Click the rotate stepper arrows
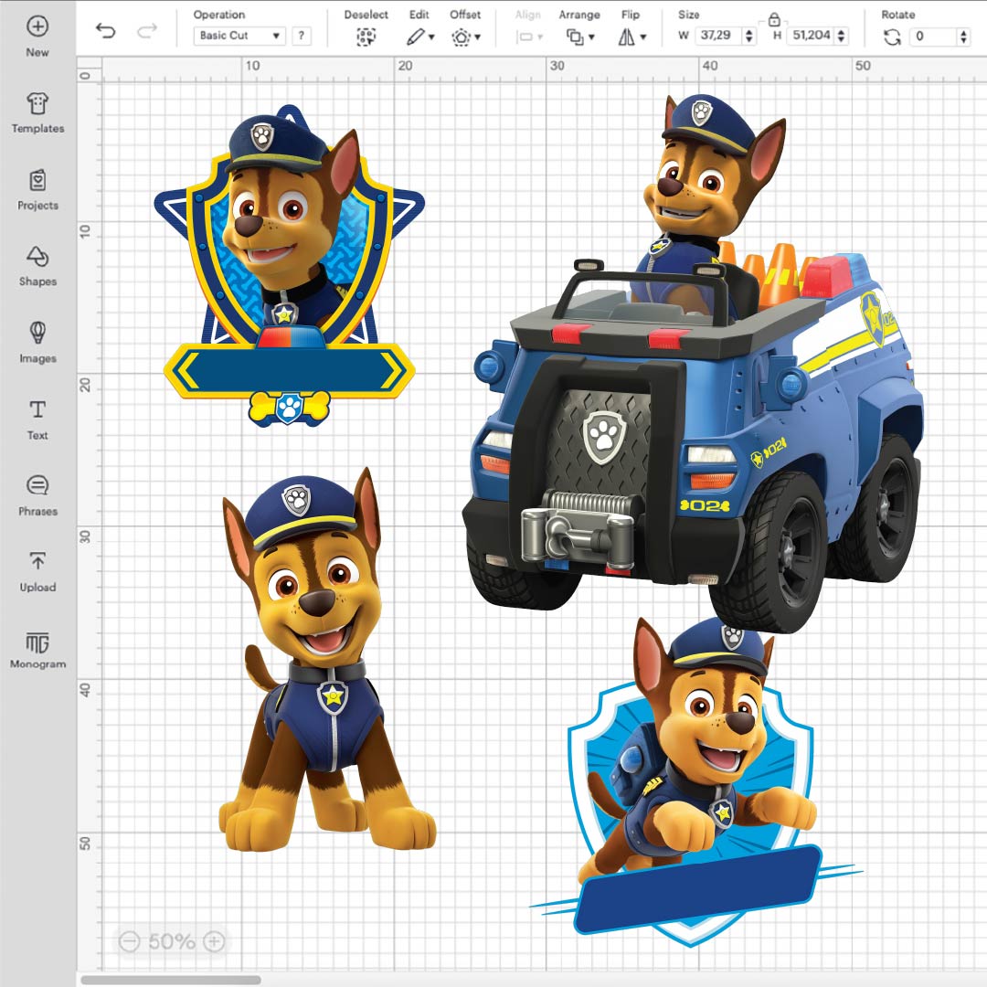Screen dimensions: 987x987 tap(963, 37)
